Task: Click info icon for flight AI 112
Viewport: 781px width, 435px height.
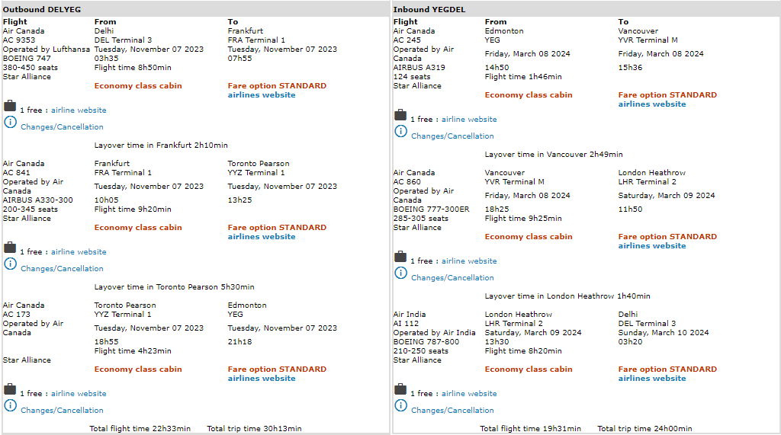Action: pos(400,405)
